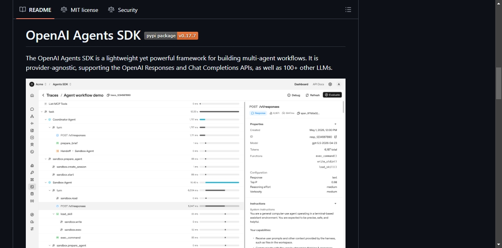Click the pypi package v0.17.7 badge
The width and height of the screenshot is (502, 248).
click(x=171, y=36)
